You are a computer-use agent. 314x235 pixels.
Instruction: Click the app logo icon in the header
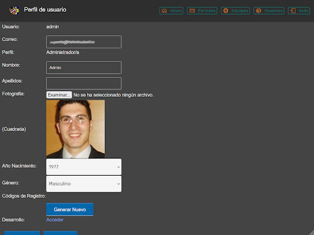(14, 10)
